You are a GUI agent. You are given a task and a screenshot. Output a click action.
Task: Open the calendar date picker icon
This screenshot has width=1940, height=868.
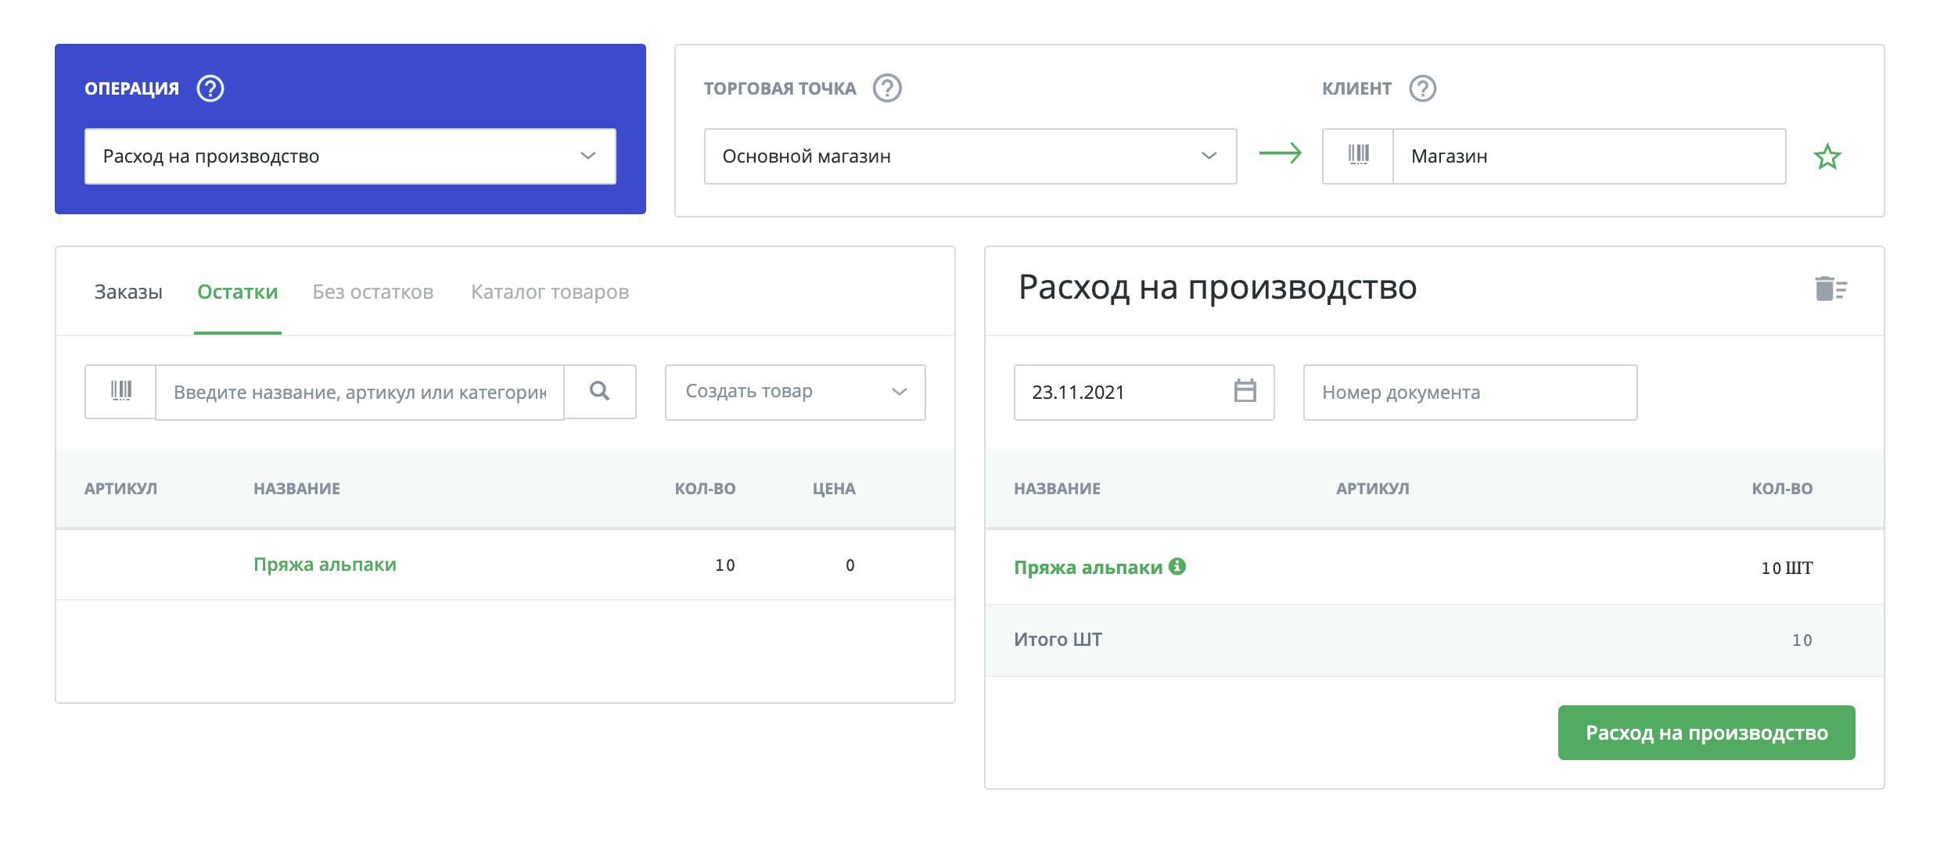1245,391
